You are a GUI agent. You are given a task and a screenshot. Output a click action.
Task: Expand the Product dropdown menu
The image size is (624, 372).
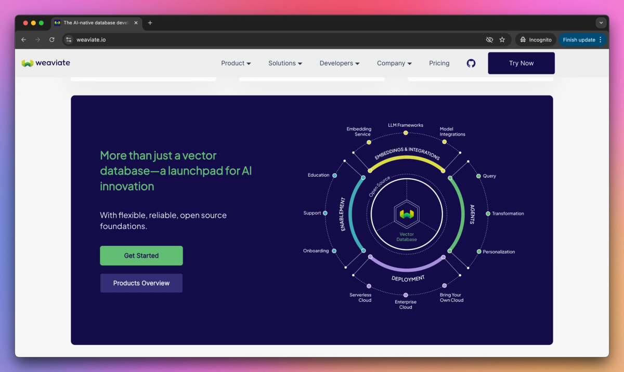pos(236,63)
